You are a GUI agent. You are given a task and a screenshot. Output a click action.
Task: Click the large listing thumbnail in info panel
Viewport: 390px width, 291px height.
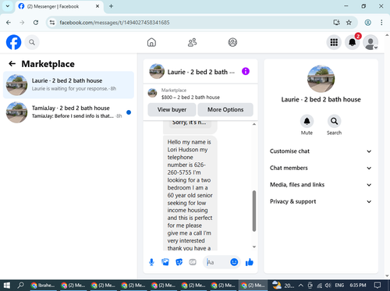coord(321,79)
